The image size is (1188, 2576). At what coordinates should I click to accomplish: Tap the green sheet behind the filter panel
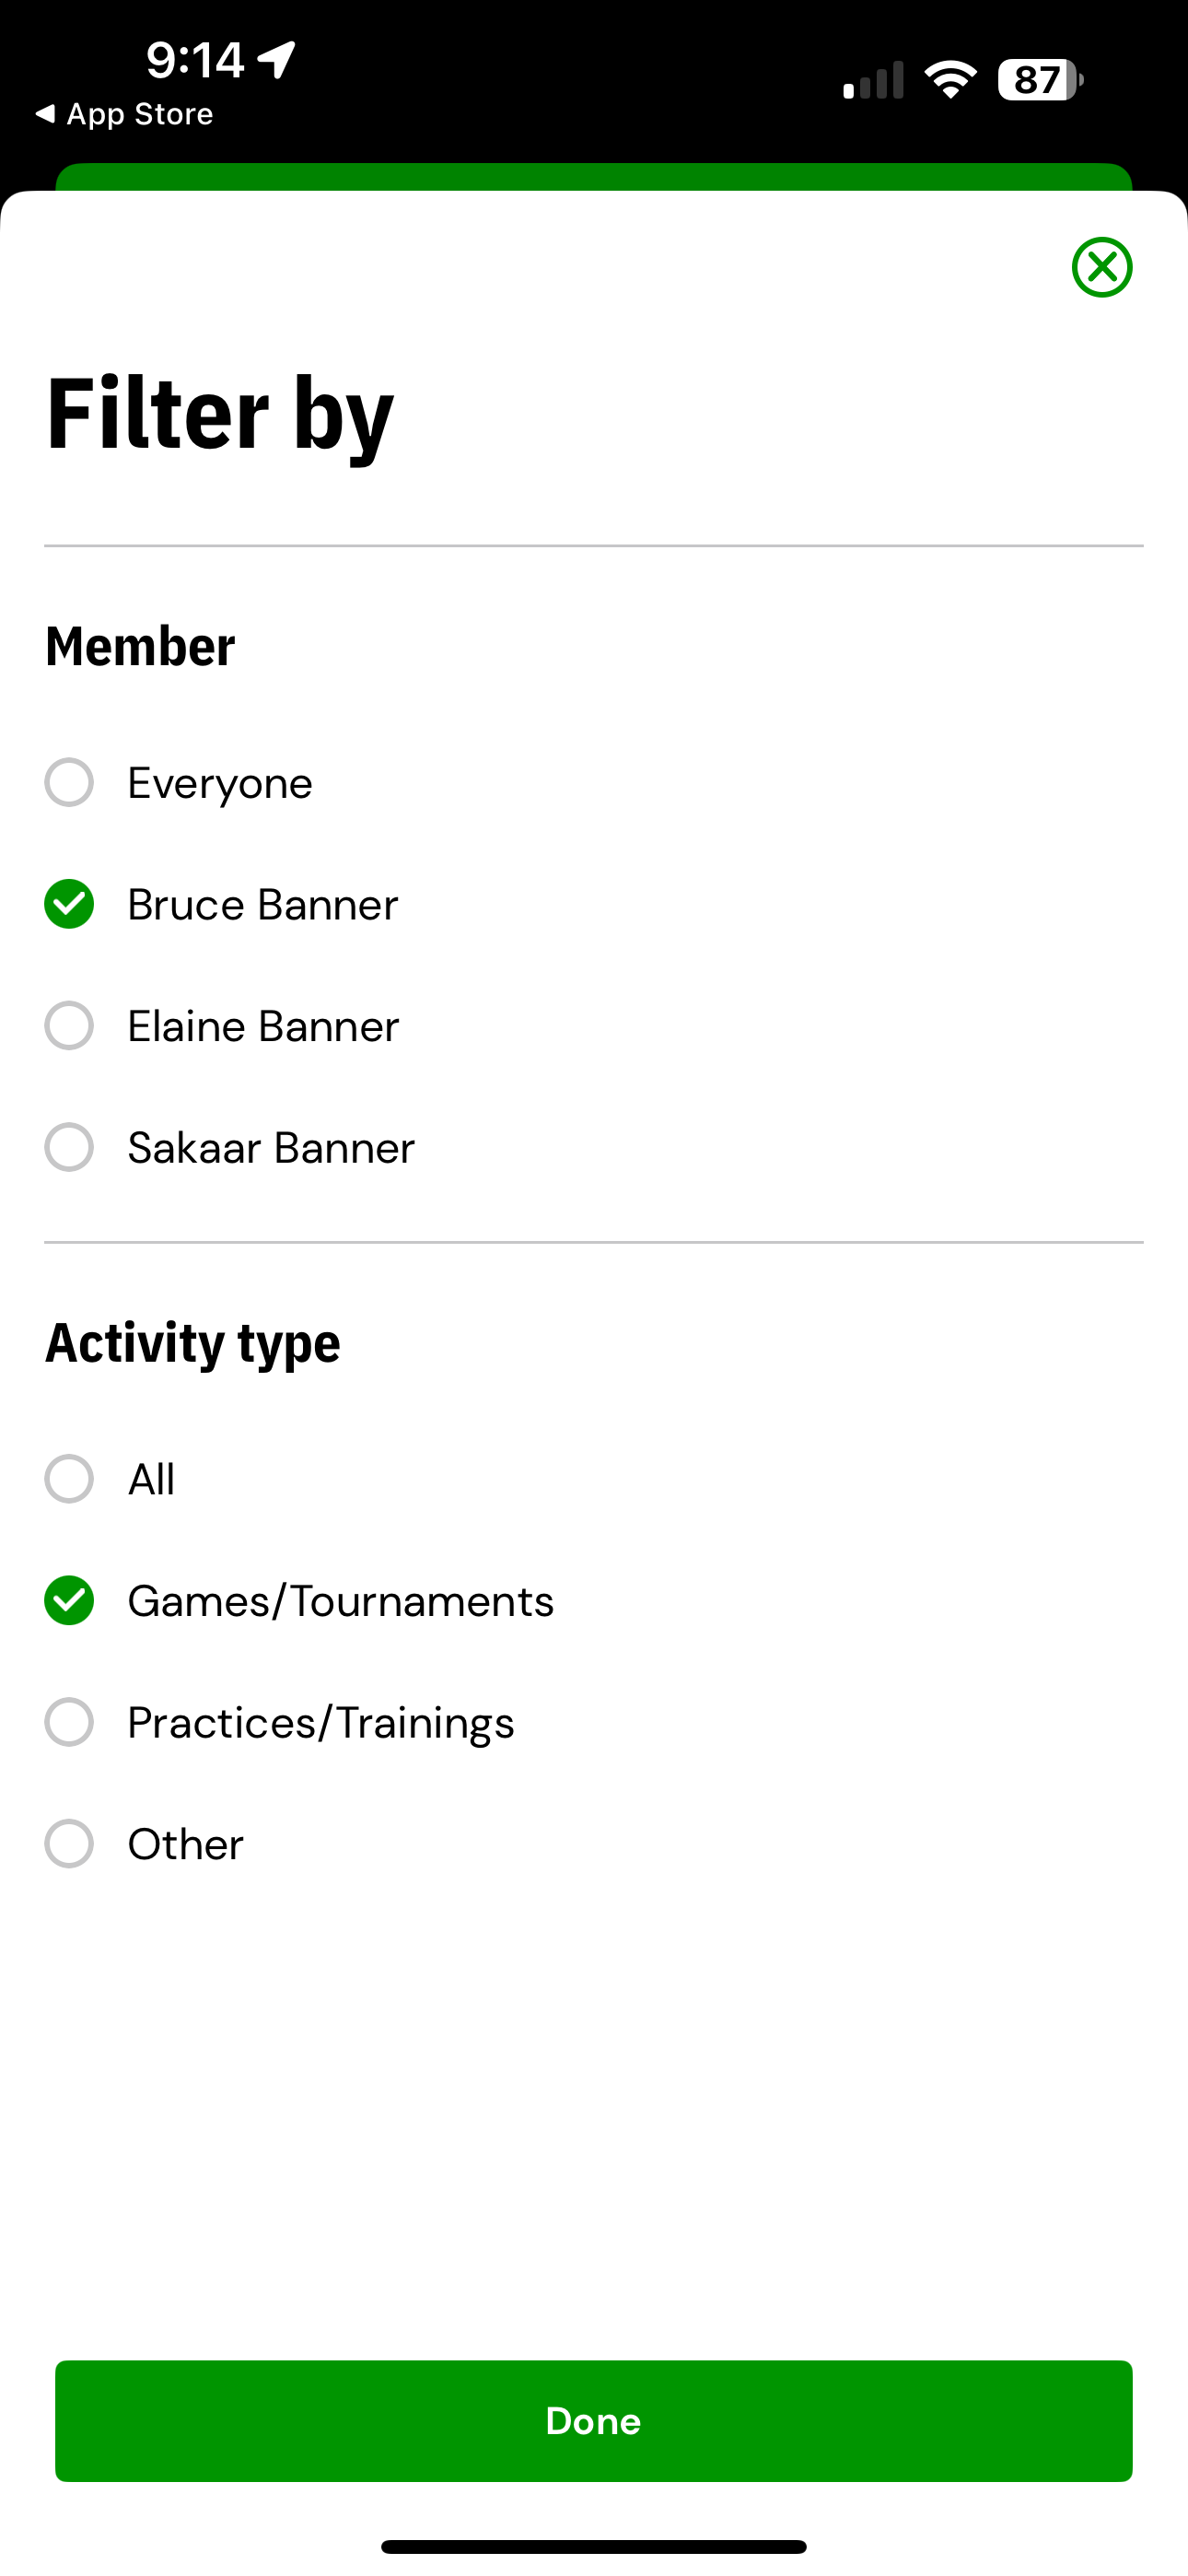[594, 177]
